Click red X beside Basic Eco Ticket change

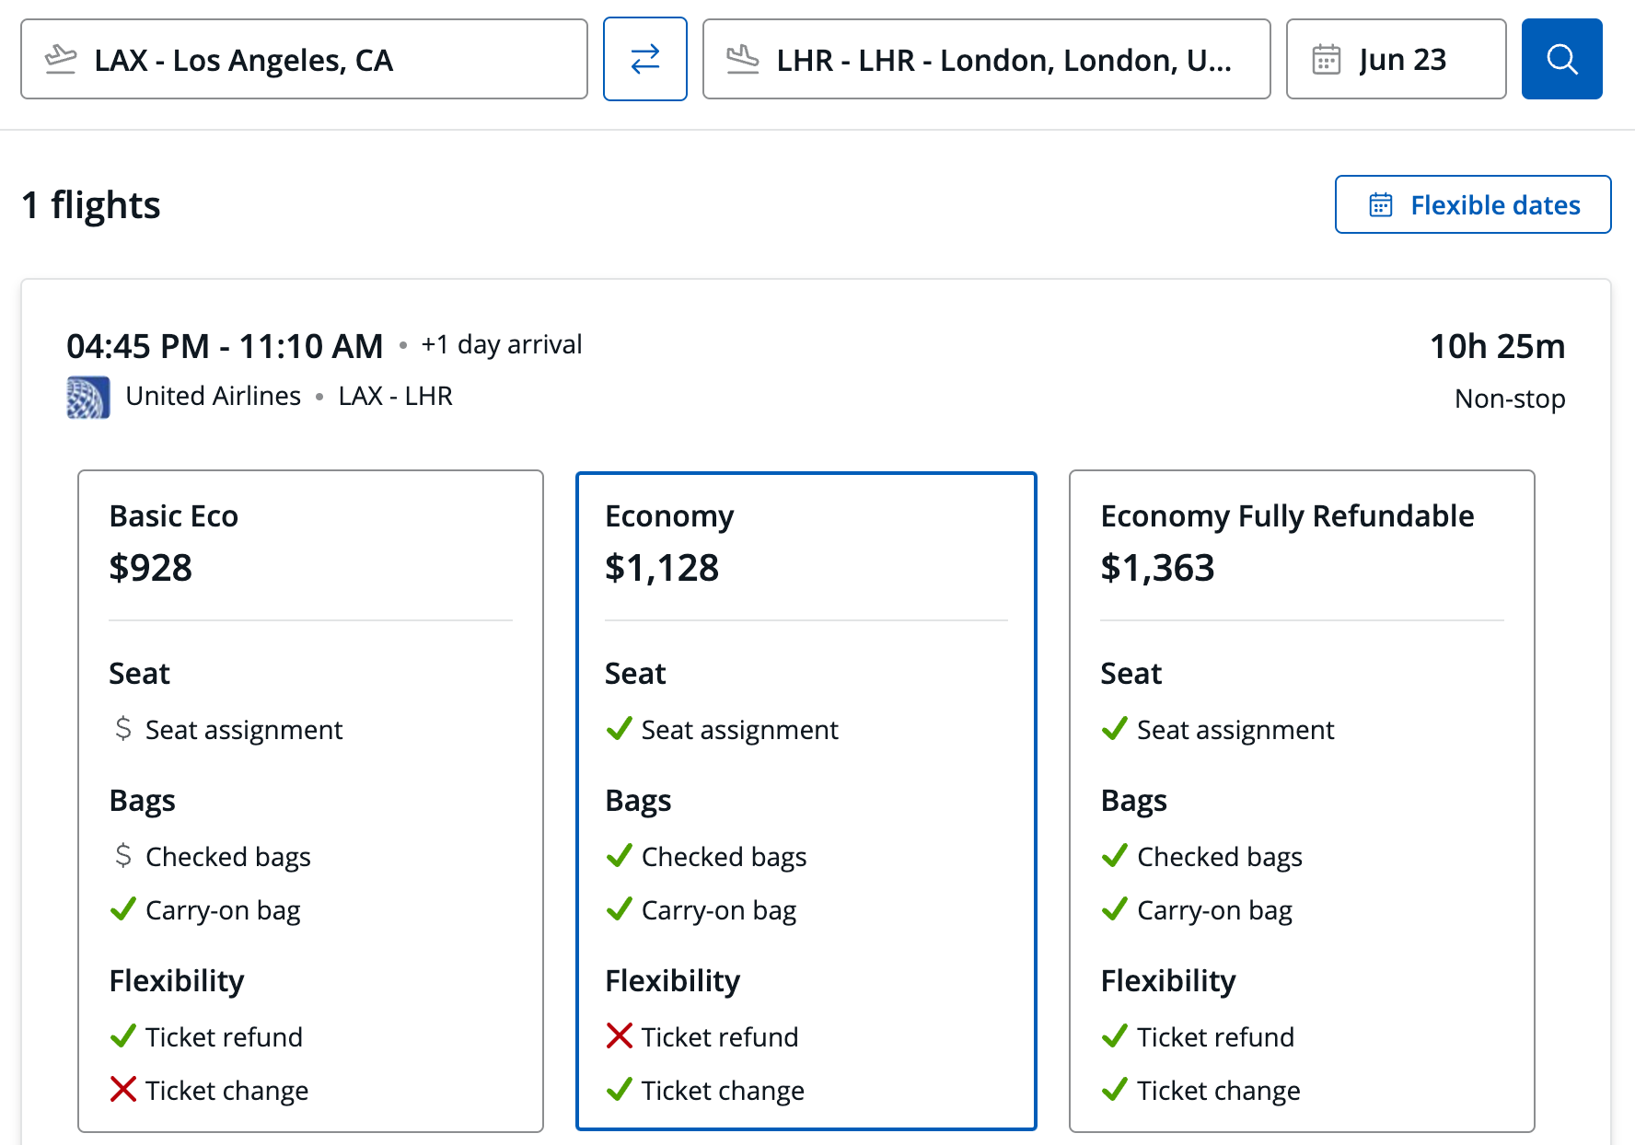123,1090
